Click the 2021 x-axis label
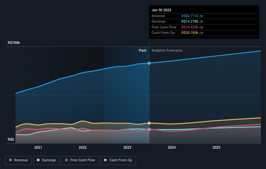The width and height of the screenshot is (266, 169). [x=38, y=148]
